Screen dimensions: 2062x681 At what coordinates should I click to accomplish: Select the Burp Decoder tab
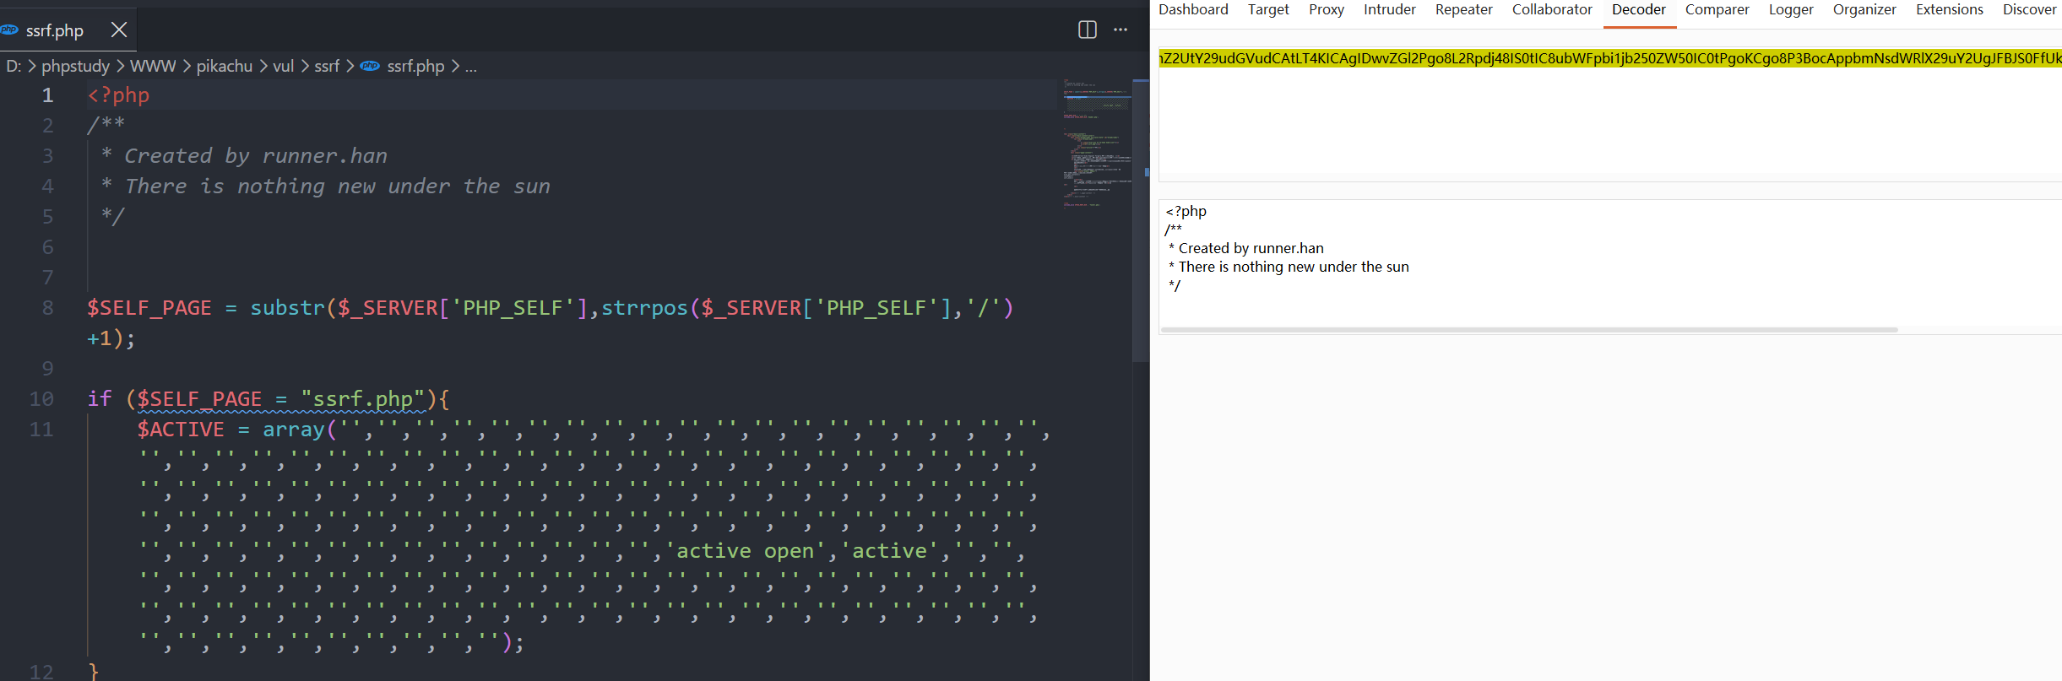click(x=1639, y=10)
